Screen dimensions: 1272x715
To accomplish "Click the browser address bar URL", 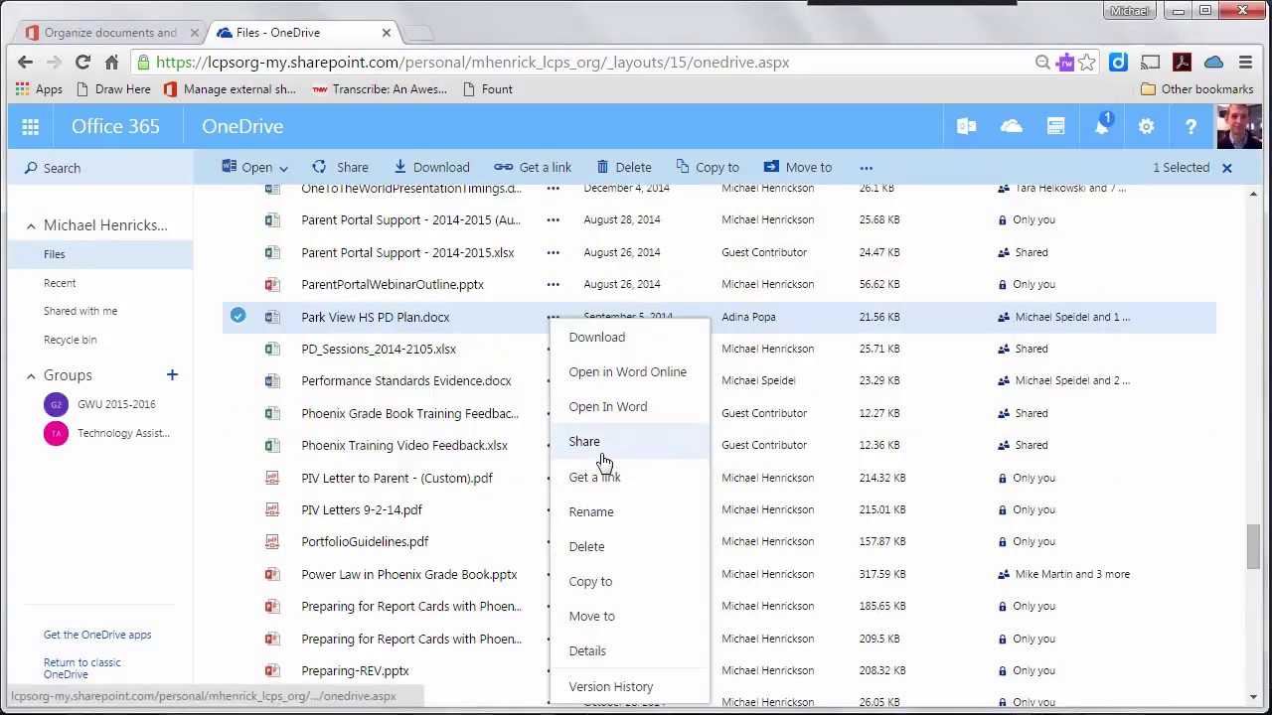I will point(473,63).
